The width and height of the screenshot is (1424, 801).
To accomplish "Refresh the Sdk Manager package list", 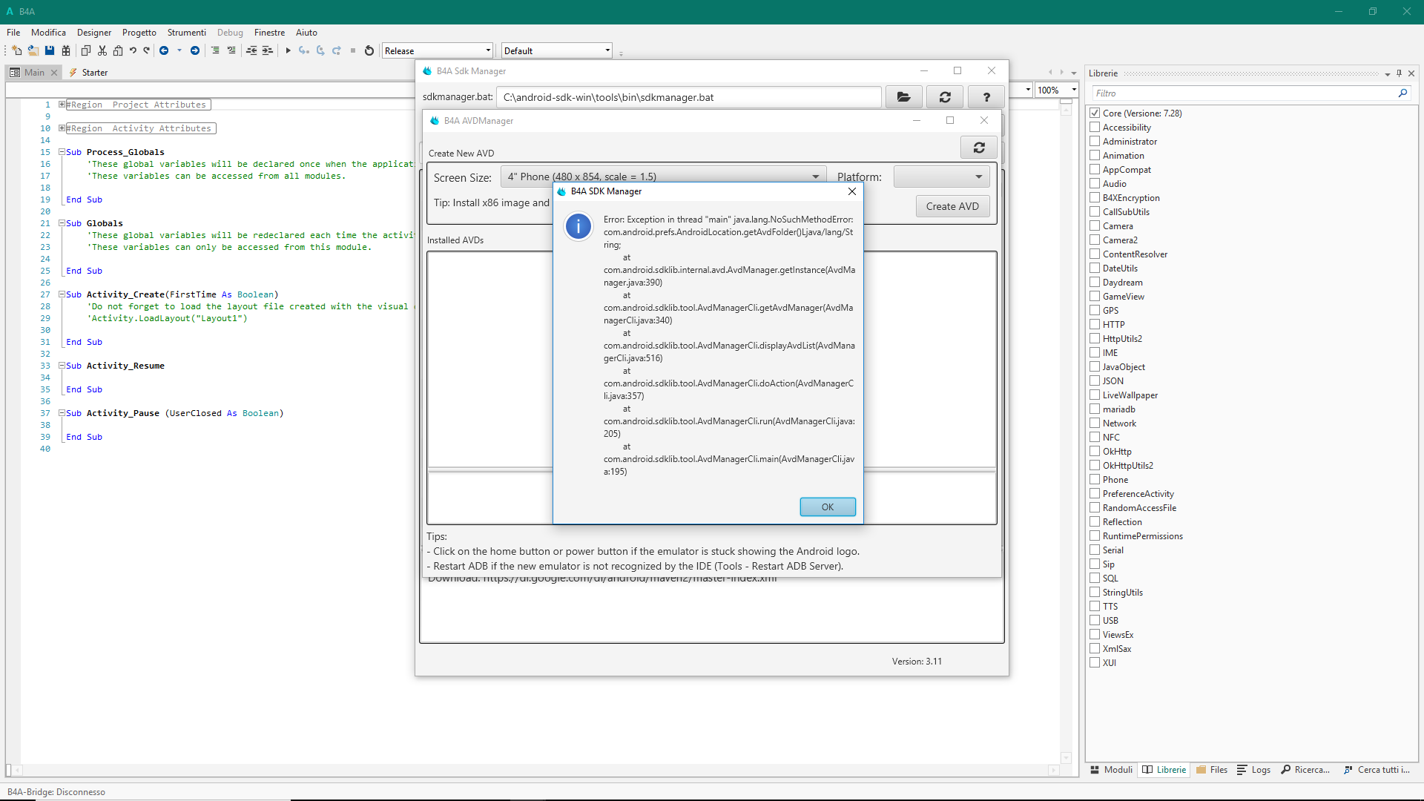I will point(945,97).
